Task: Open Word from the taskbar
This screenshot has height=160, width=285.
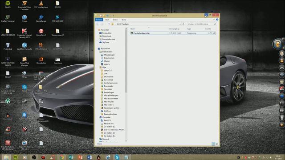Action: coord(90,157)
